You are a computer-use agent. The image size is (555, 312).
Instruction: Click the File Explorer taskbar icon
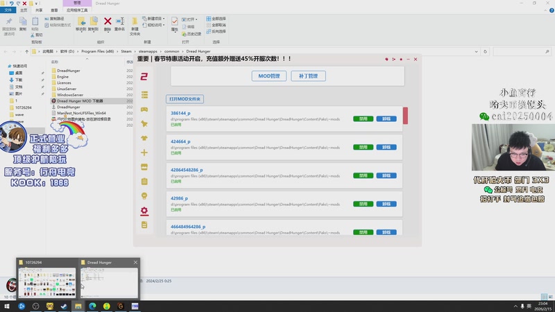coord(78,306)
